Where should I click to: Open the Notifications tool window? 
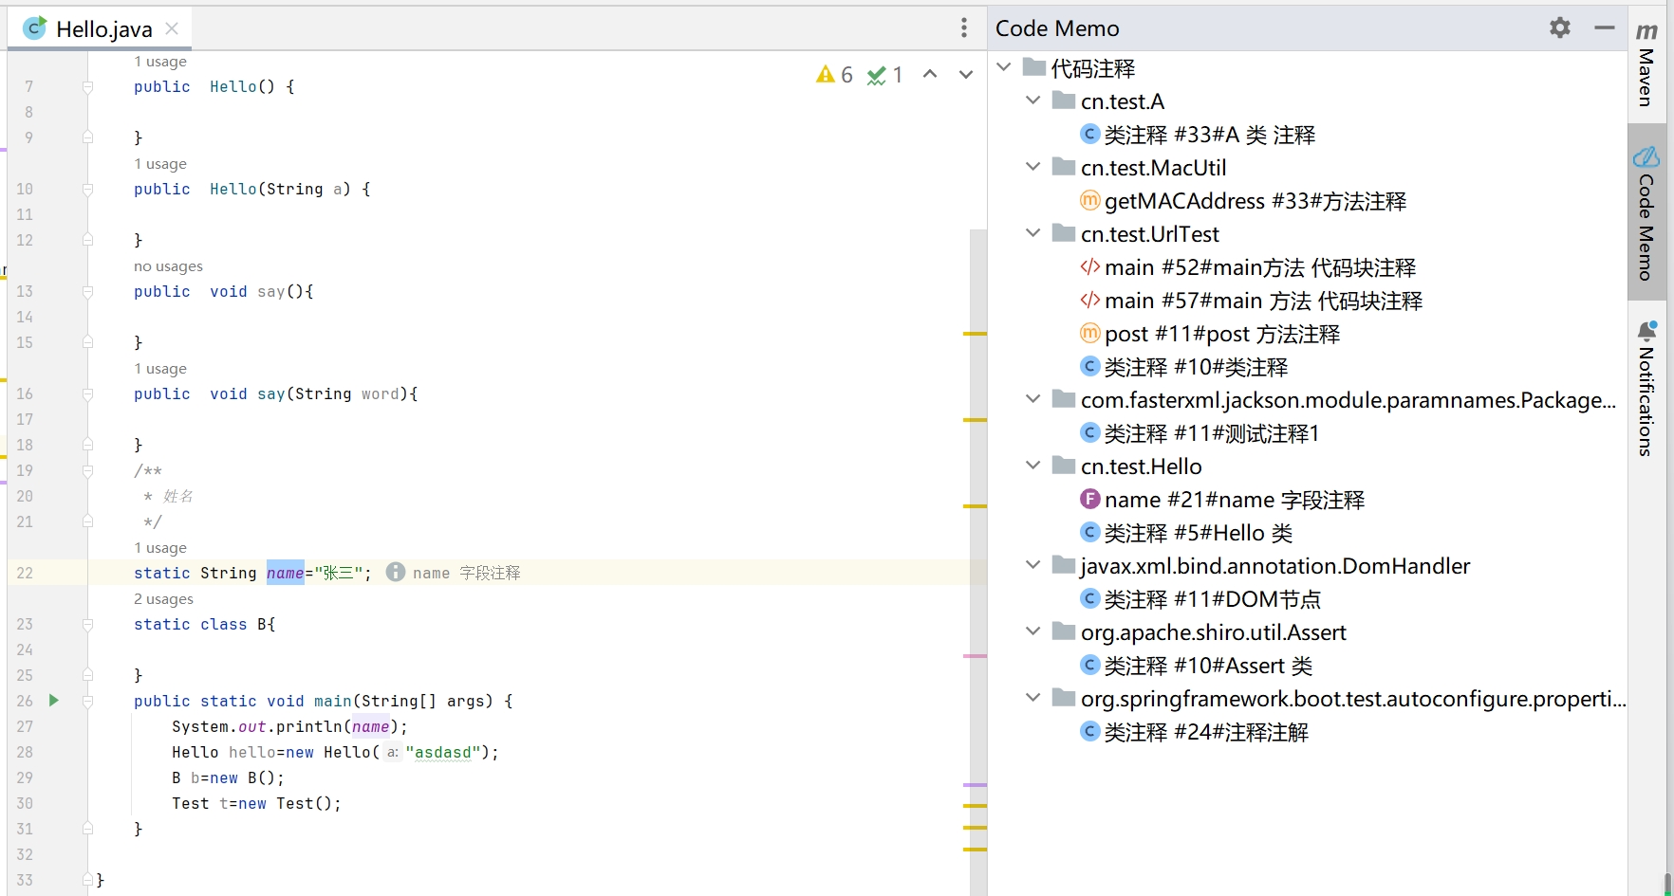(1648, 389)
